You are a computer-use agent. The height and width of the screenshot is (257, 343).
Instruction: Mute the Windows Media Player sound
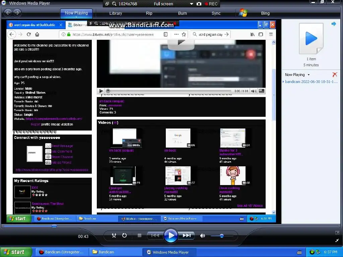click(x=203, y=236)
